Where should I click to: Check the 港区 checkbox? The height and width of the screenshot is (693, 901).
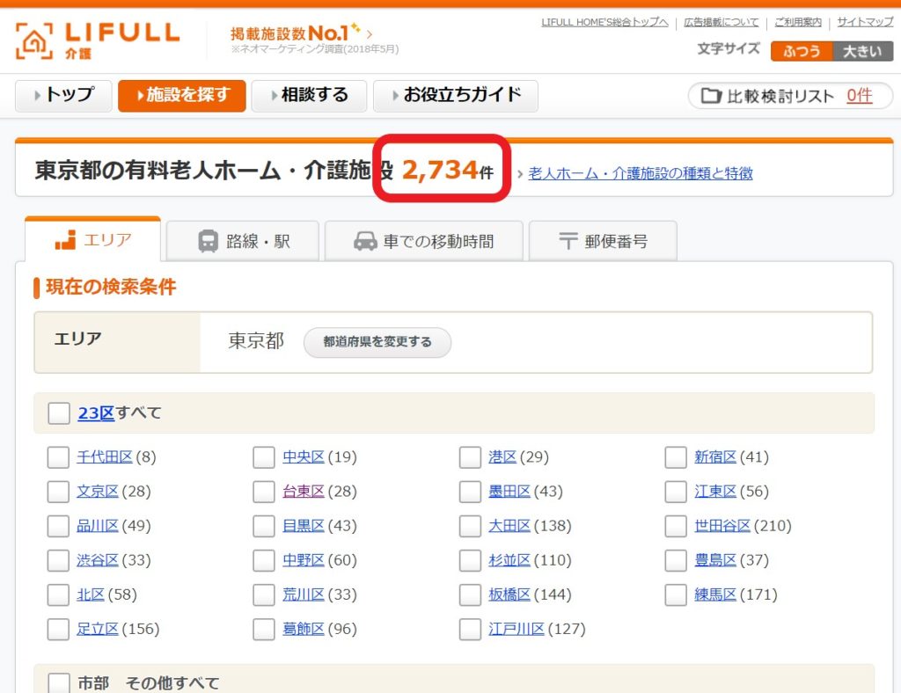470,457
